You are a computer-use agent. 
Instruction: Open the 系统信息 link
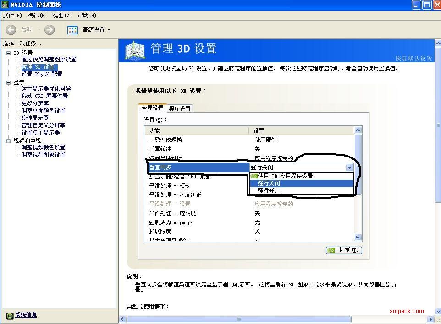[26, 315]
